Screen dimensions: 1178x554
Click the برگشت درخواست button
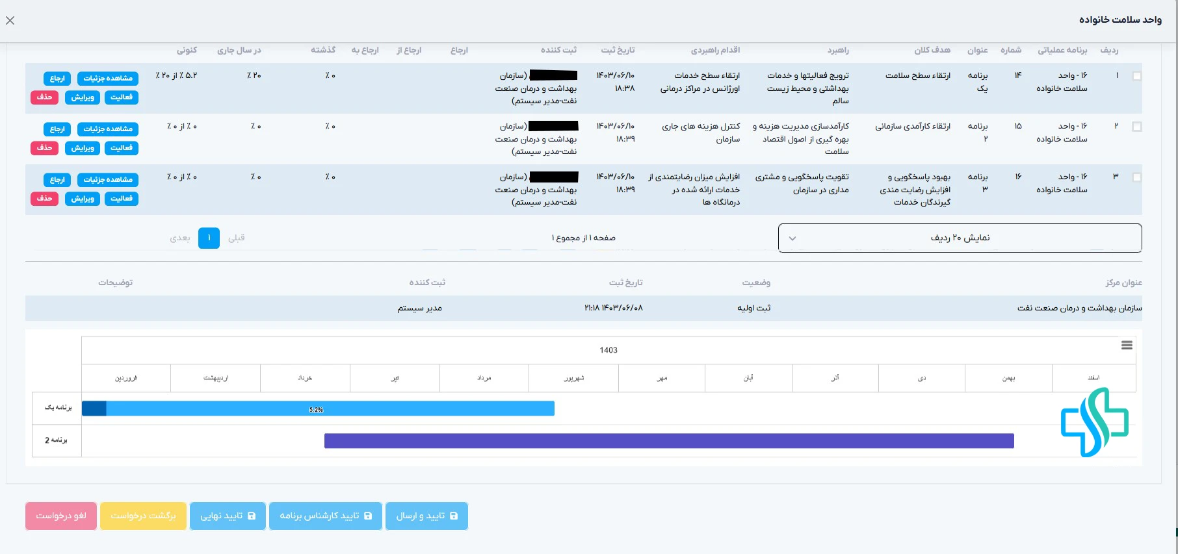click(143, 516)
